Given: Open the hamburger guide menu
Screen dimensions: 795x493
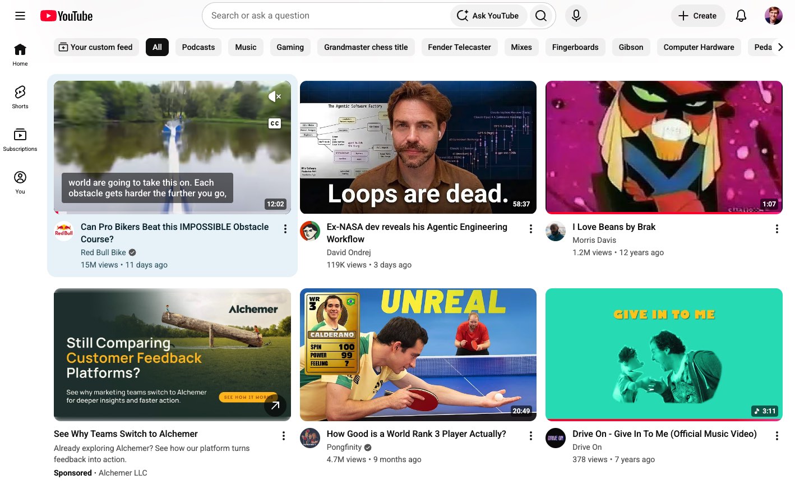Looking at the screenshot, I should coord(20,16).
